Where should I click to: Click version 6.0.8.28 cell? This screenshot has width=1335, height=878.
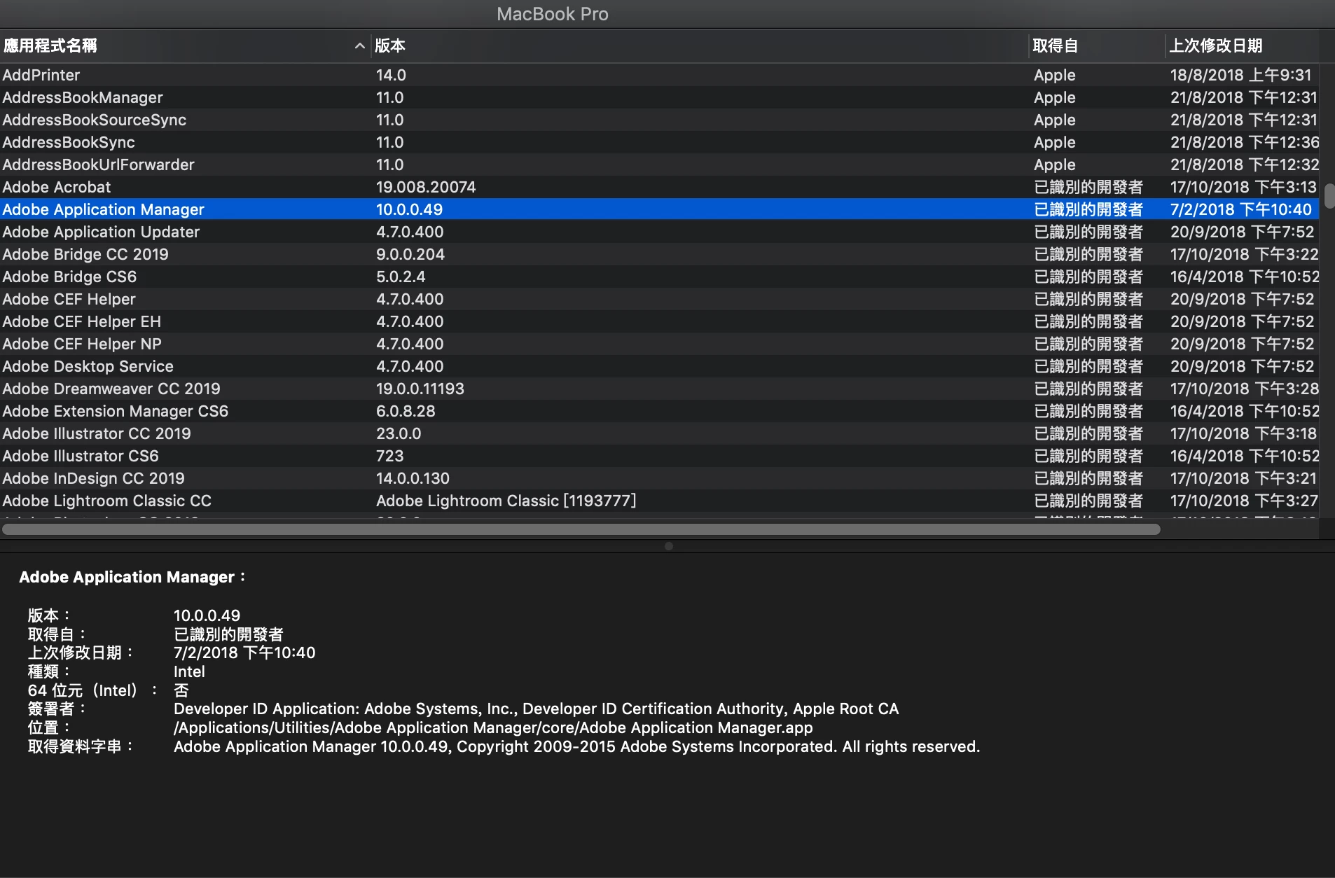point(406,411)
